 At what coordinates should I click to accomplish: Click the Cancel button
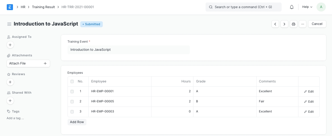tap(317, 24)
